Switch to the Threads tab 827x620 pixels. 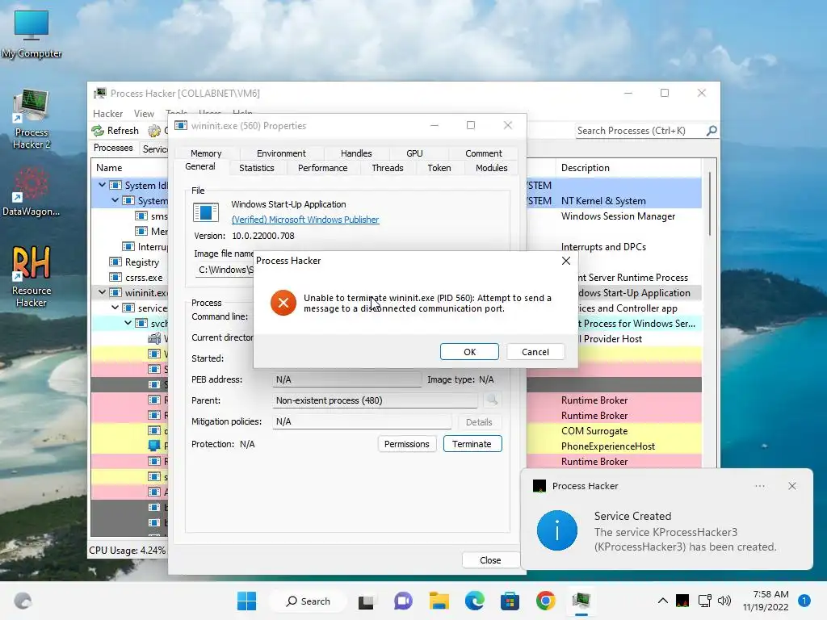tap(387, 168)
